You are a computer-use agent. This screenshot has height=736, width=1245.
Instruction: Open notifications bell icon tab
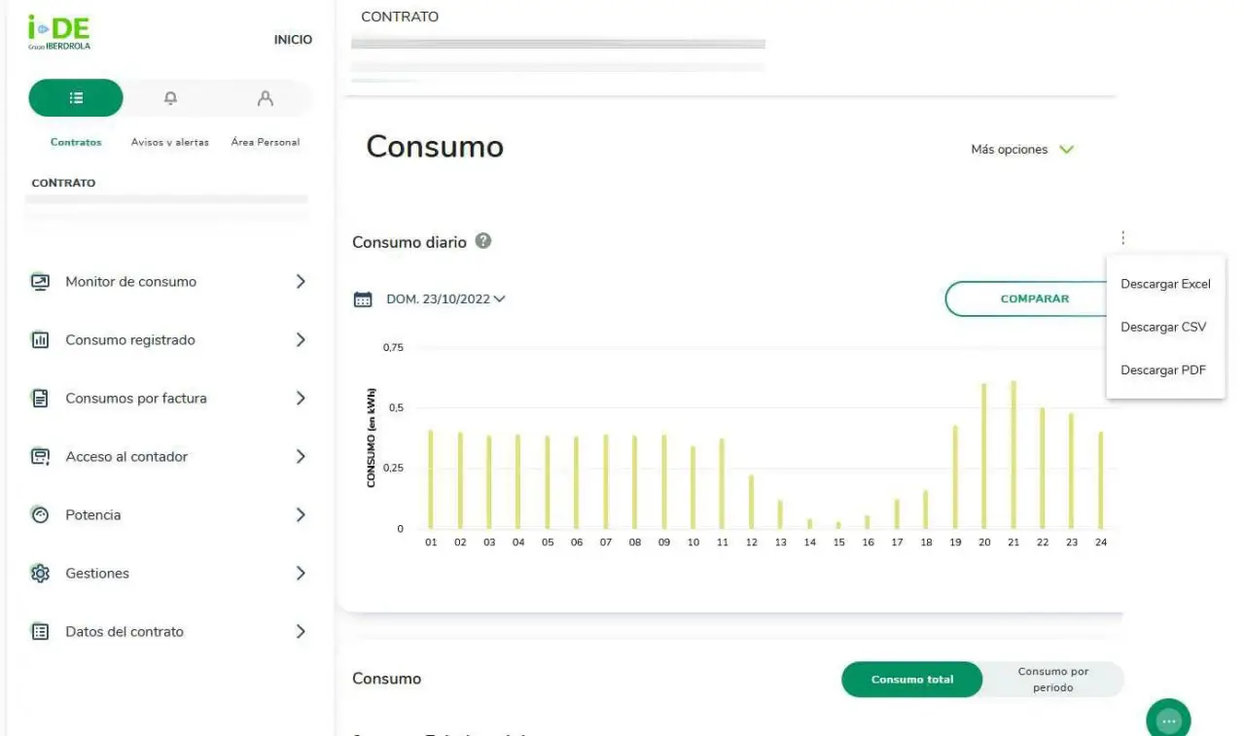pyautogui.click(x=170, y=98)
